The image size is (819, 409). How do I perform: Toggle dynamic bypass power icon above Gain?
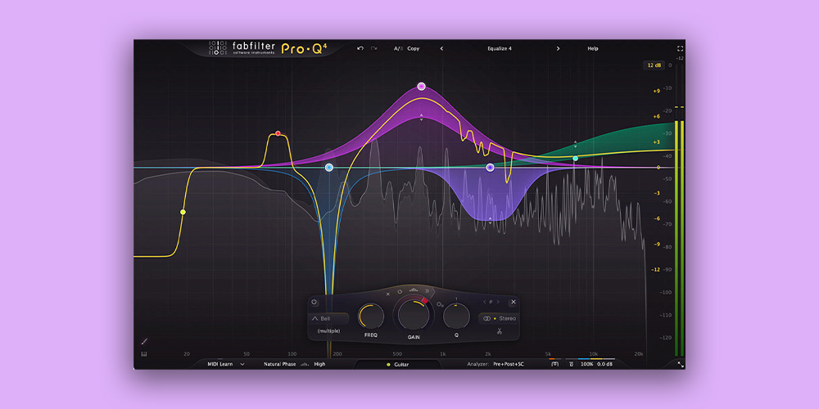click(400, 291)
